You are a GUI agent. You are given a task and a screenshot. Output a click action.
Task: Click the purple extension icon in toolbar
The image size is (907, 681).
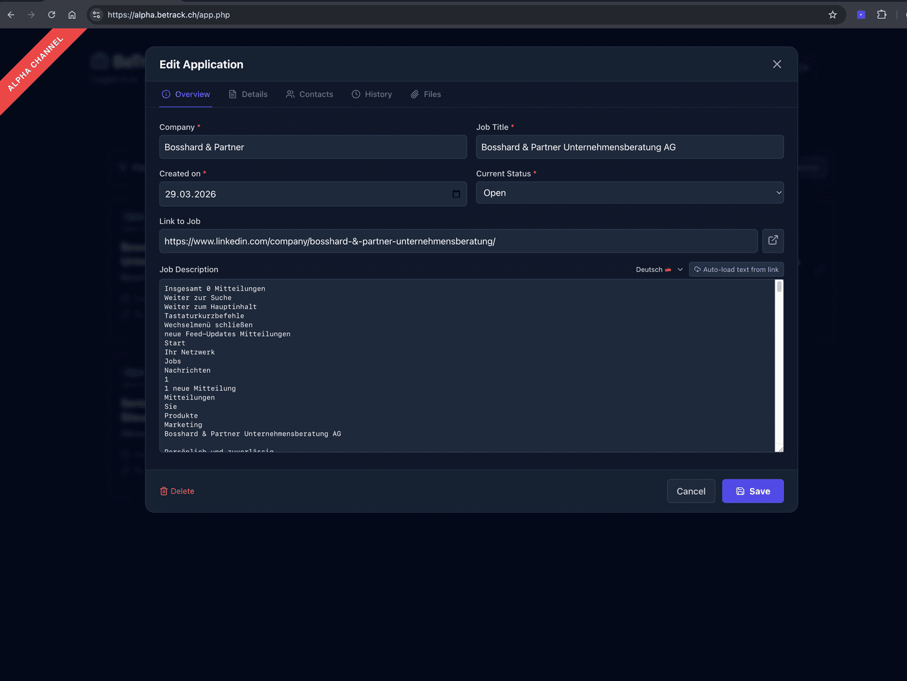click(861, 15)
